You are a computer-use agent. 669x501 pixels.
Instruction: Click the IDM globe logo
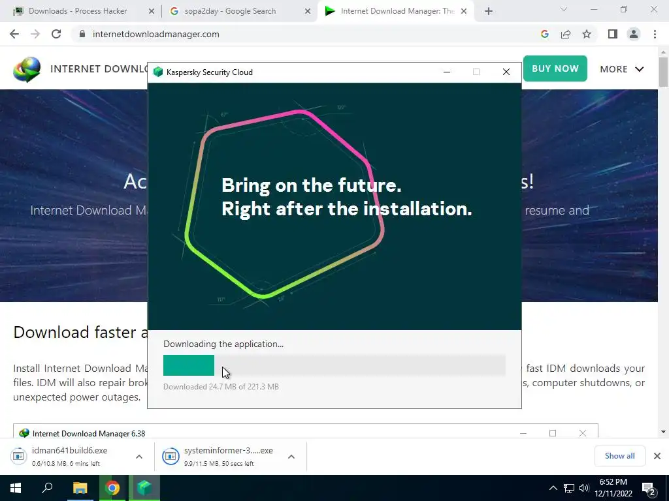click(27, 69)
